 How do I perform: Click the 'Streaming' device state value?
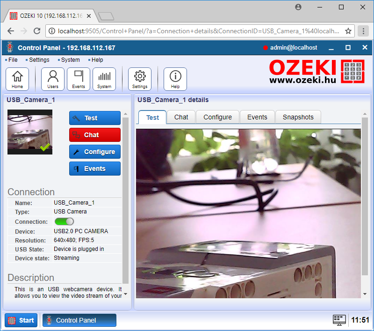click(66, 258)
